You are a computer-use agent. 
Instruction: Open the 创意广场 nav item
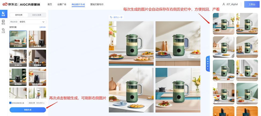[62, 5]
